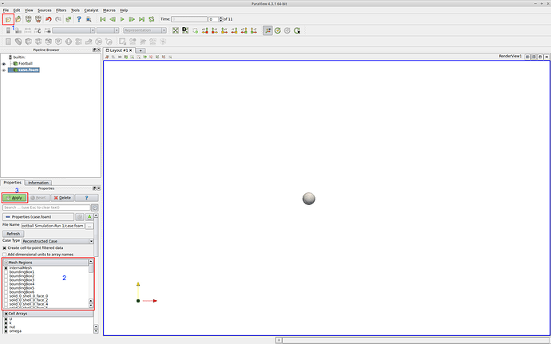Image resolution: width=551 pixels, height=344 pixels.
Task: Split the RenderView1 horizontally
Action: click(528, 57)
